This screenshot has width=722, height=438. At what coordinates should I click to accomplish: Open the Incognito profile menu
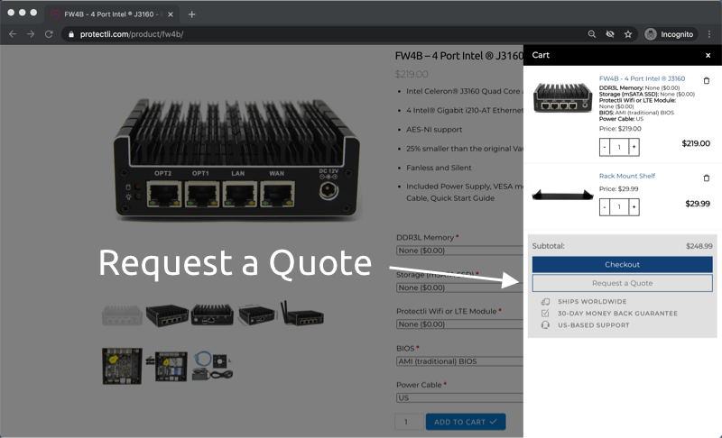click(670, 34)
